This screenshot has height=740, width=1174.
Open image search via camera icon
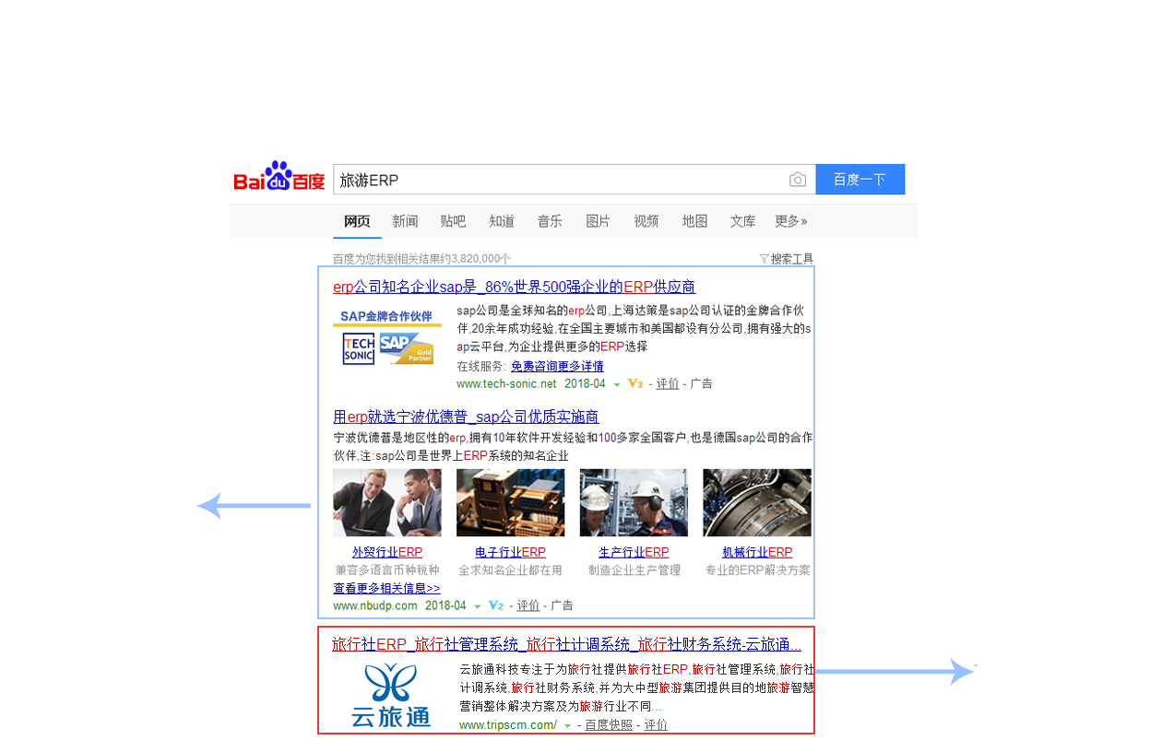coord(798,180)
